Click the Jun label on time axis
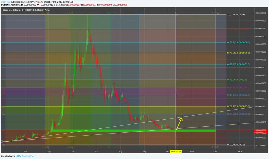 click(72, 151)
